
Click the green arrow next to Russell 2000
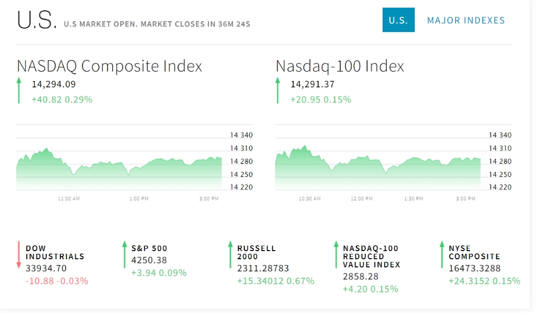point(231,255)
